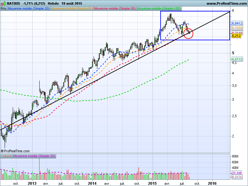Click the price scale label 8
Viewport: 248px width, 186px height.
233,11
